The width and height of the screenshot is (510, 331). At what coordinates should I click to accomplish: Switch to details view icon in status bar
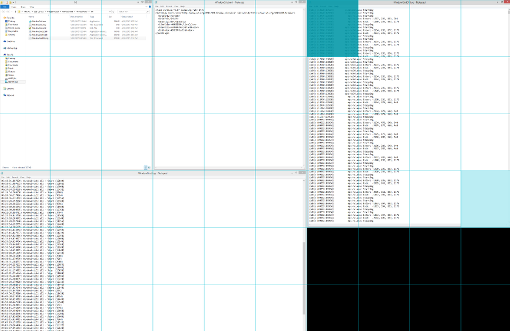[145, 167]
